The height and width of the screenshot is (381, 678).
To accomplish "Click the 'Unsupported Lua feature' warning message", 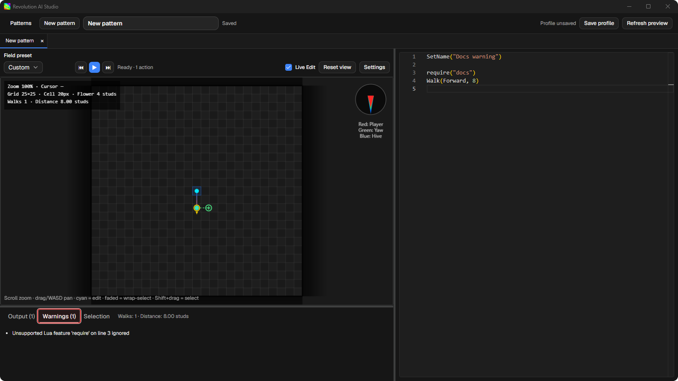I will tap(71, 333).
